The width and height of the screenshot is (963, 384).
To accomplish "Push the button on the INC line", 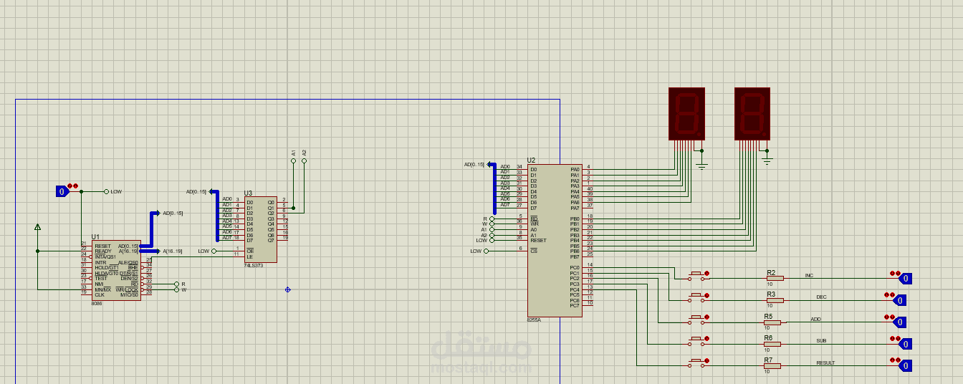I will click(x=696, y=275).
